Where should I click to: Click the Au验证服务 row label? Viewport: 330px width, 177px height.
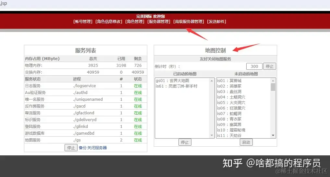(x=35, y=92)
